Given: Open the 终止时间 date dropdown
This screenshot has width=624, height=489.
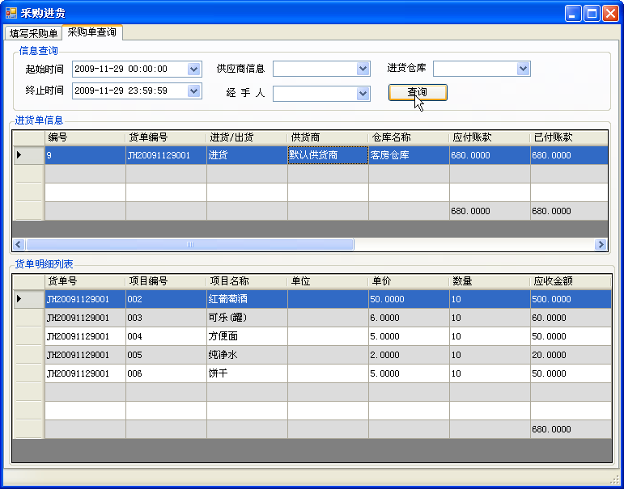Looking at the screenshot, I should click(x=193, y=91).
